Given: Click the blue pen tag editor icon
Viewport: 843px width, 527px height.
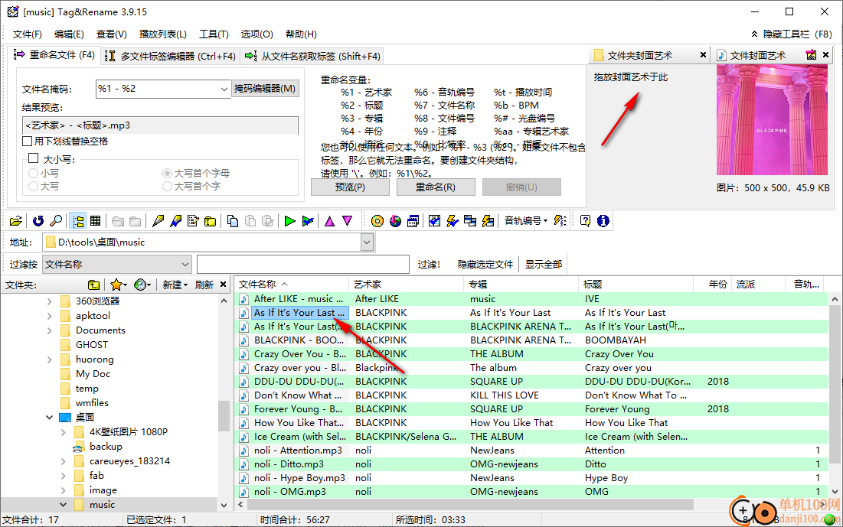Looking at the screenshot, I should [176, 221].
